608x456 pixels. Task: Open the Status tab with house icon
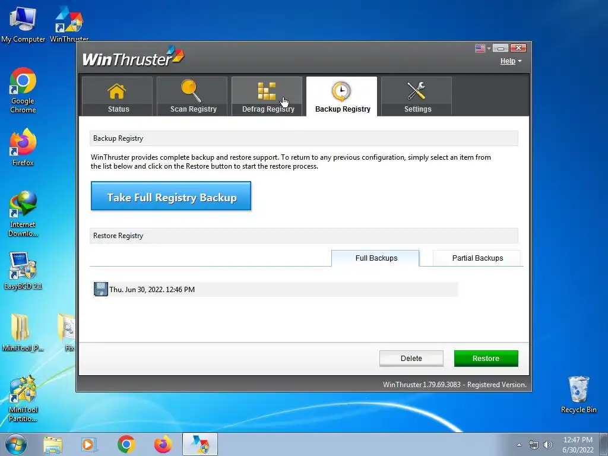(x=117, y=96)
